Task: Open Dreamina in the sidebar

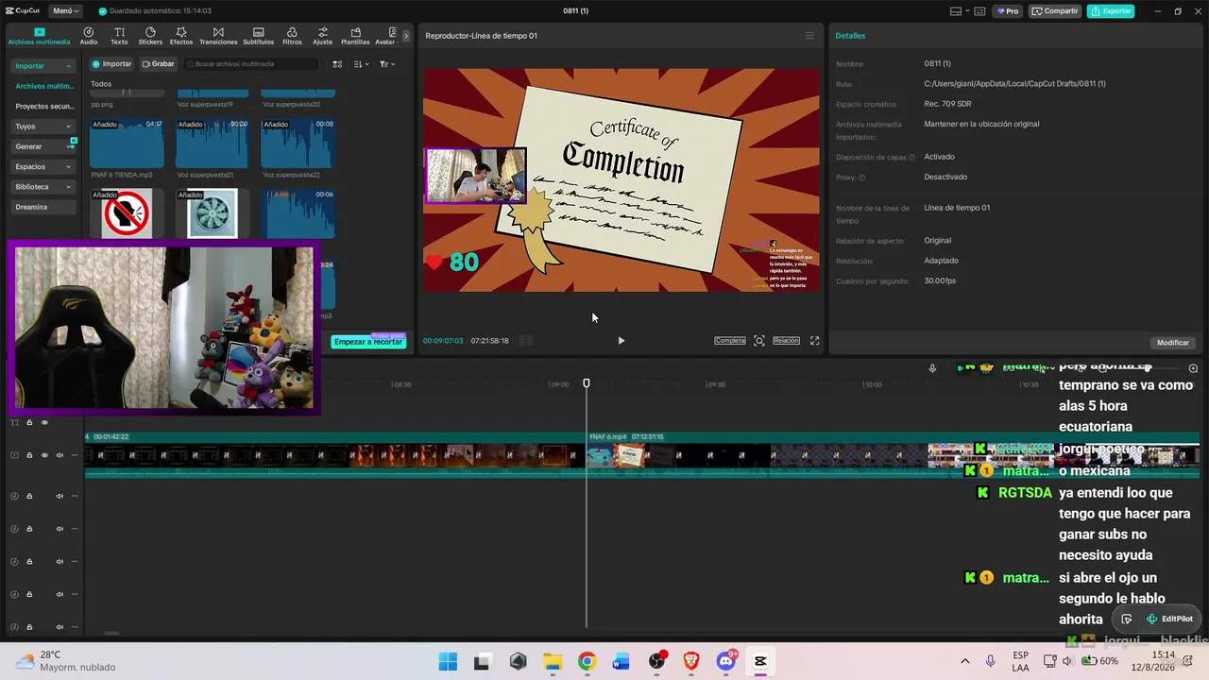Action: pyautogui.click(x=43, y=207)
